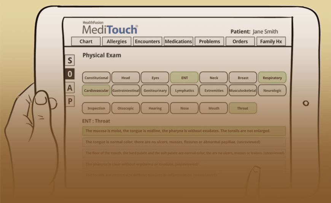The width and height of the screenshot is (331, 203).
Task: Open the Chart tab
Action: click(x=86, y=41)
